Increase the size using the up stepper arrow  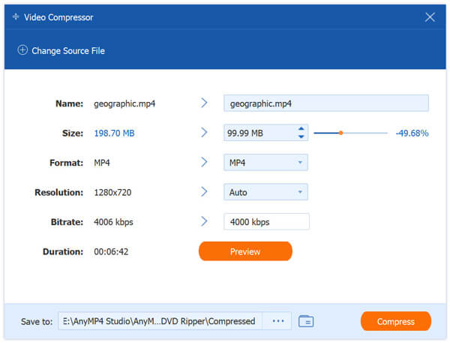(x=301, y=128)
